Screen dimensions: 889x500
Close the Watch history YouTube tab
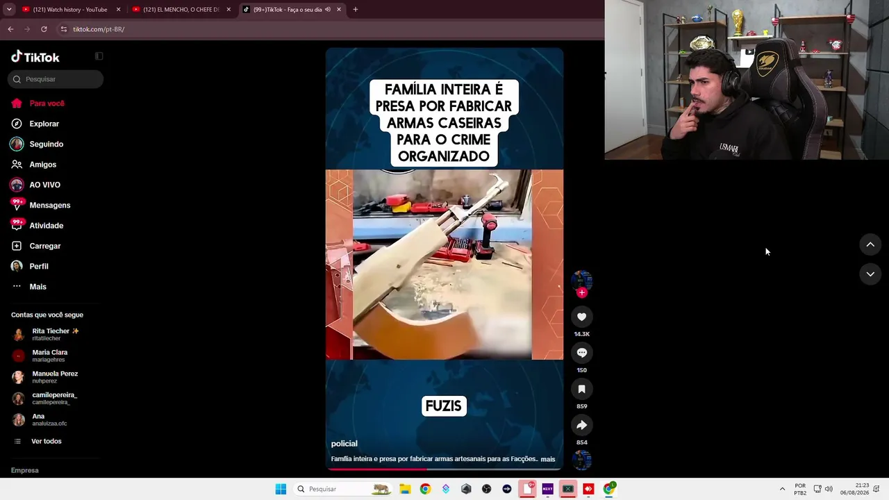[x=118, y=10]
